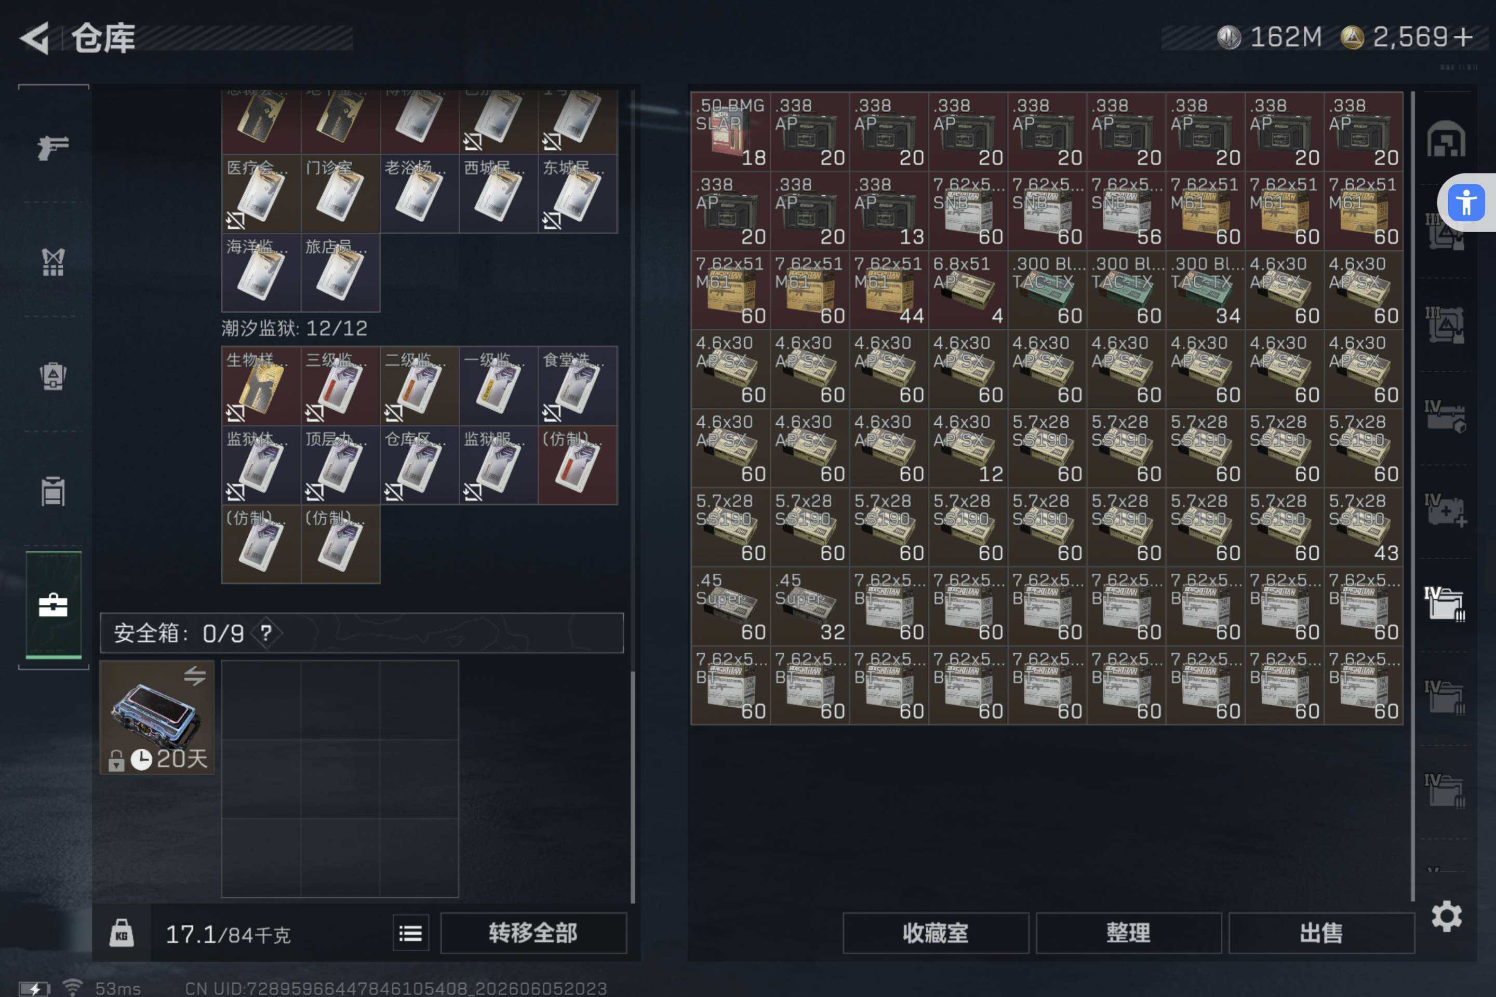Select the 仓库区 keycard
1496x997 pixels.
419,465
